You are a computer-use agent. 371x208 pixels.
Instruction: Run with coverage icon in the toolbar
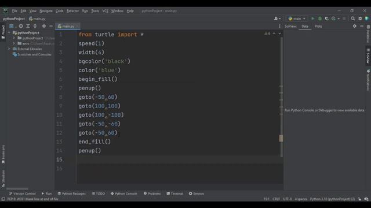(x=327, y=18)
